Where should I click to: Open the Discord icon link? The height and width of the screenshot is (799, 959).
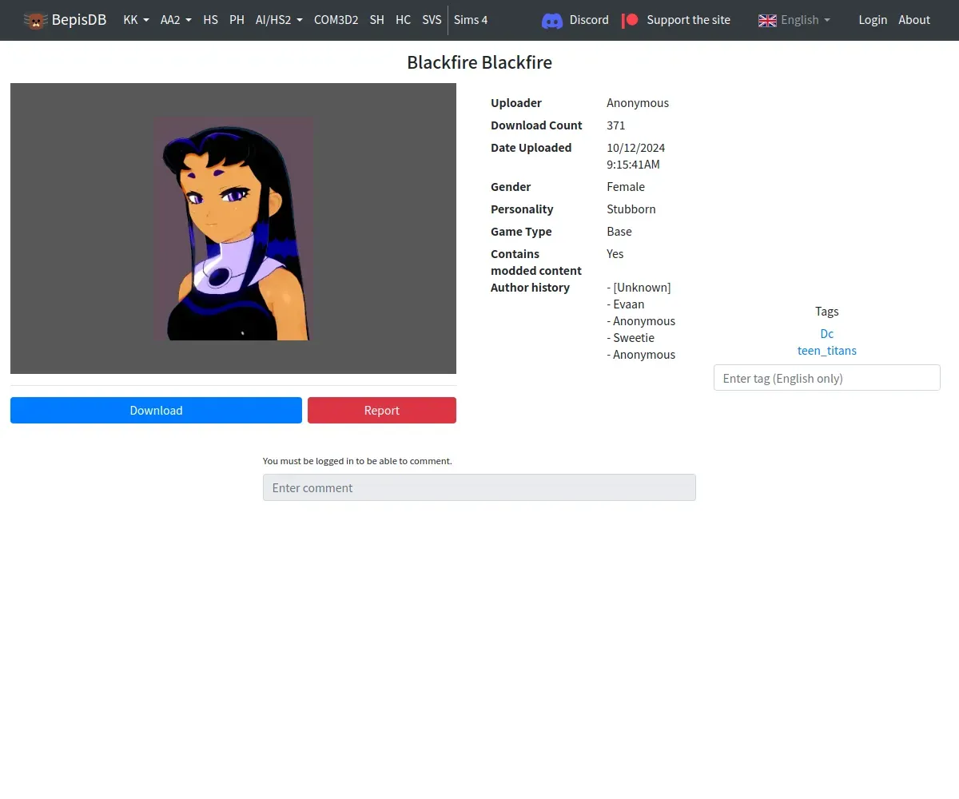(x=552, y=20)
